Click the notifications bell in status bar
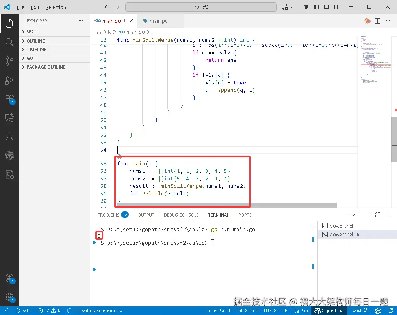The width and height of the screenshot is (397, 315). [391, 311]
